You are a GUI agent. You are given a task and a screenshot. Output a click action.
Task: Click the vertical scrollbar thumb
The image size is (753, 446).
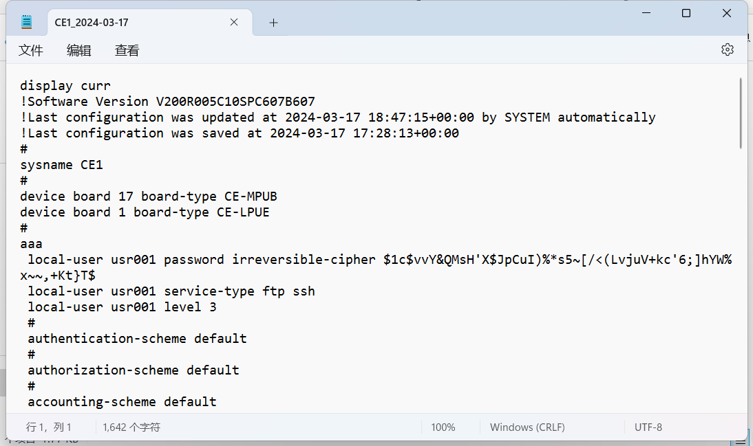(741, 113)
